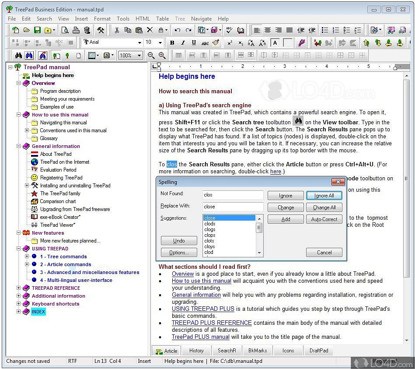Open the 100% zoom level dropdown
Viewport: 415px width, 369px height.
coord(139,56)
